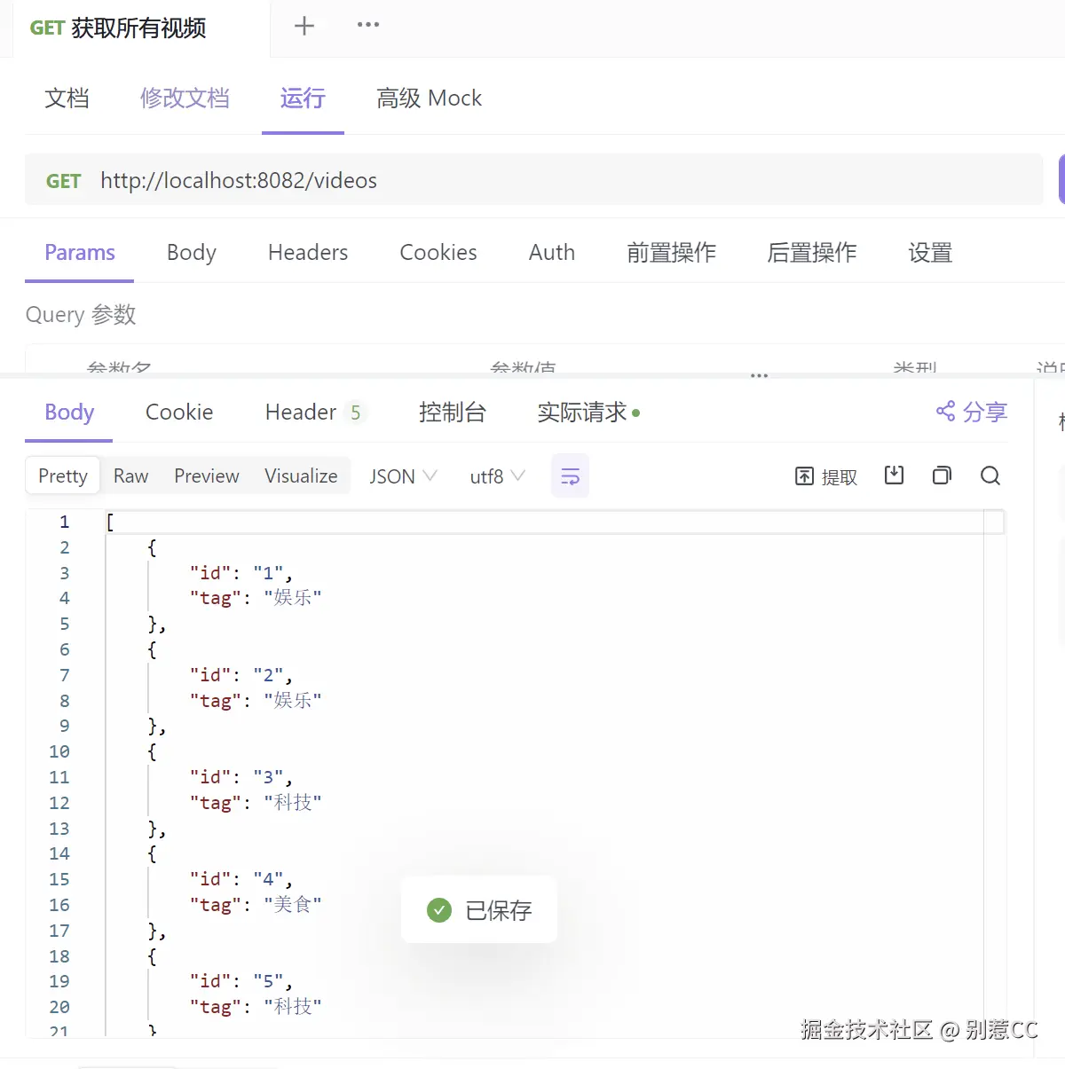Copy the response body using copy icon
Viewport: 1065px width, 1069px height.
[x=942, y=476]
